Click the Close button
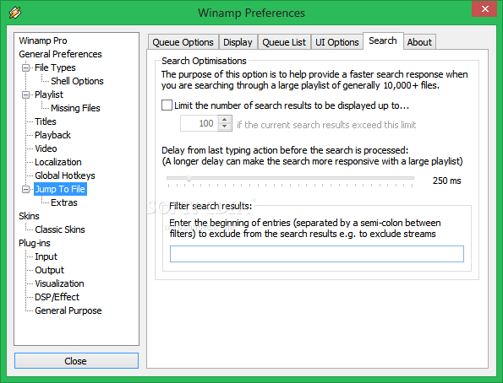The width and height of the screenshot is (503, 383). point(76,361)
